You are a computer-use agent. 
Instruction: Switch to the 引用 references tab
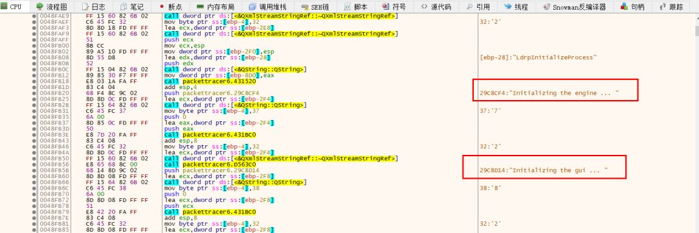point(478,6)
